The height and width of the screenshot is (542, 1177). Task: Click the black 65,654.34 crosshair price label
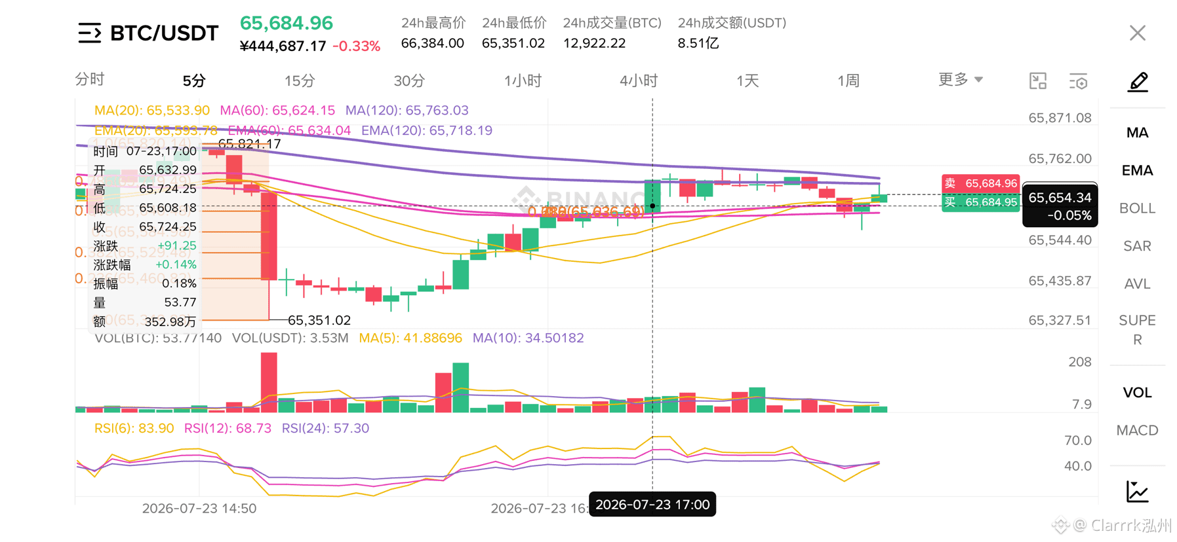pyautogui.click(x=1060, y=206)
